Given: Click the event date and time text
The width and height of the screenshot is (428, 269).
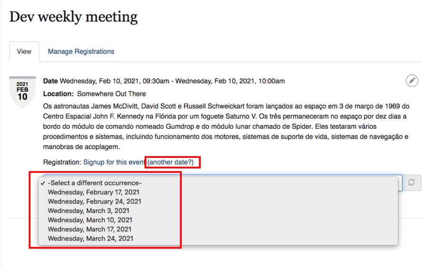Looking at the screenshot, I should [172, 81].
